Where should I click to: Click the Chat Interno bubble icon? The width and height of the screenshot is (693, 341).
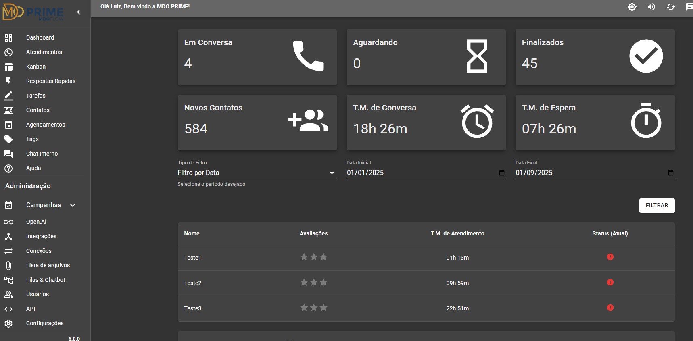click(x=8, y=154)
